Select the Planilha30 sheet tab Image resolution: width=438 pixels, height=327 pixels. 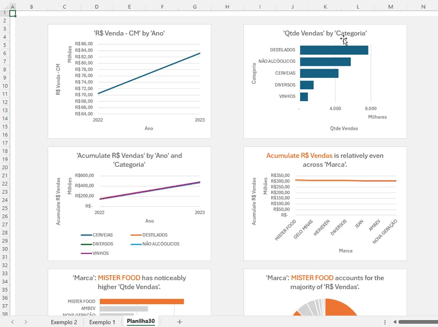(141, 321)
